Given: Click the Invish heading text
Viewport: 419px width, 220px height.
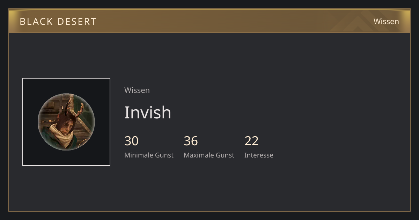Looking at the screenshot, I should pyautogui.click(x=148, y=112).
